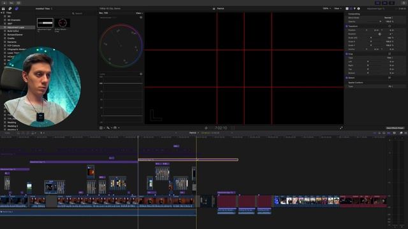Toggle audio skimming icon in timeline
Screen dimensions: 408x229
click(379, 133)
